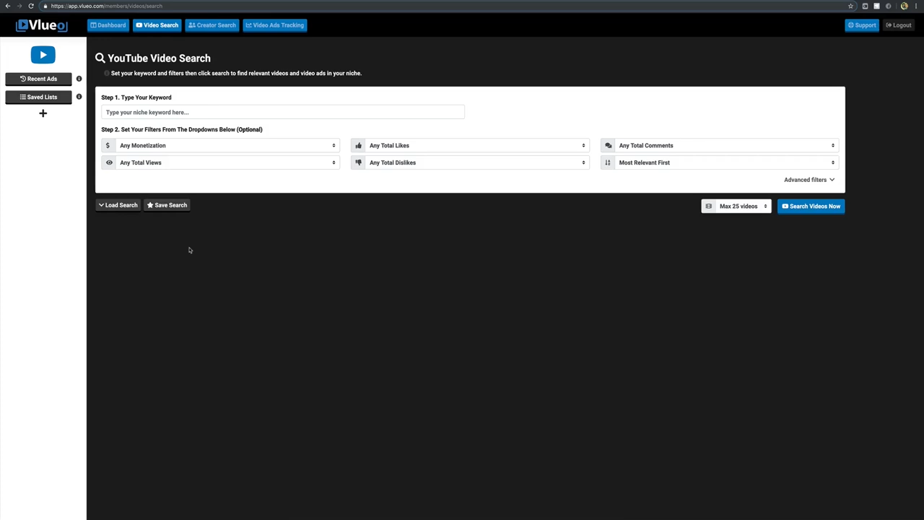Click the magnifier icon beside YouTube Video Search
This screenshot has height=520, width=924.
pos(100,58)
